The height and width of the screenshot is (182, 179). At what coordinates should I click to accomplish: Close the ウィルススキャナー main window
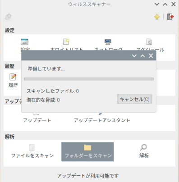tap(174, 4)
